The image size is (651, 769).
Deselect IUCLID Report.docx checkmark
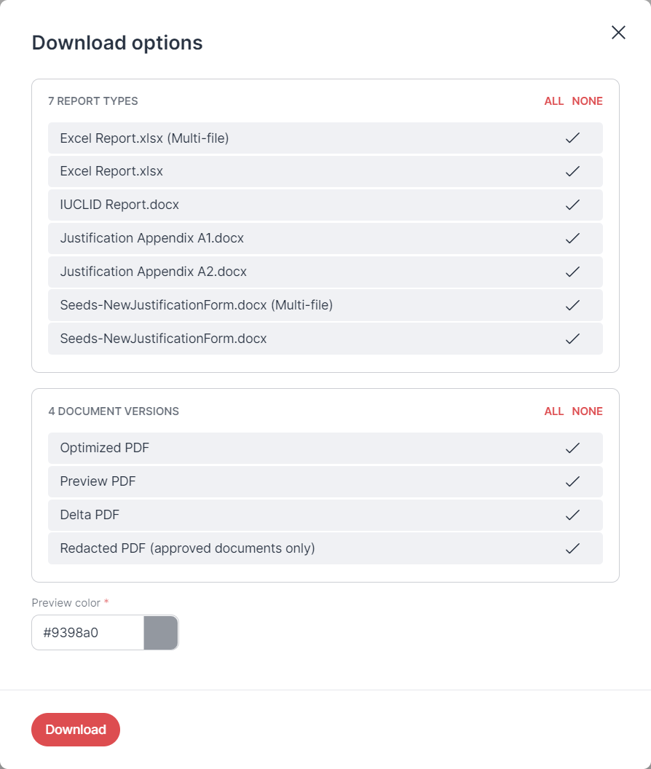coord(572,205)
